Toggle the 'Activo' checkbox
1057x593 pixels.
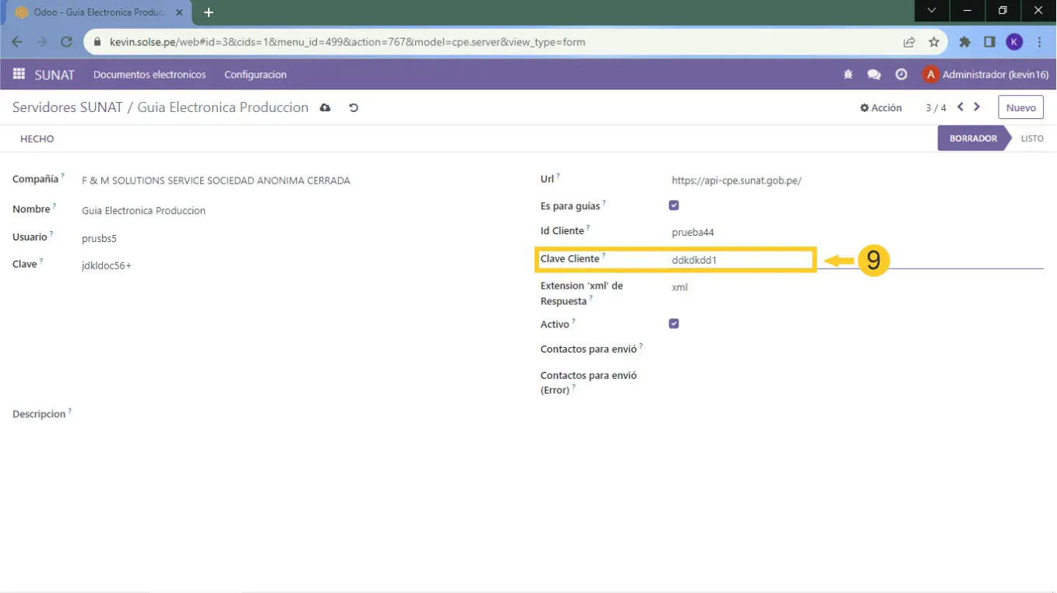point(674,324)
